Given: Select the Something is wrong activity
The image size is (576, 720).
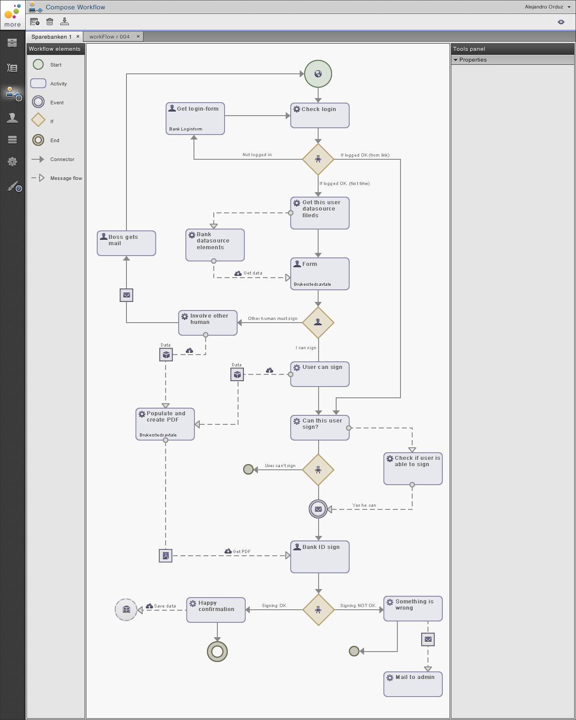Looking at the screenshot, I should [x=413, y=609].
